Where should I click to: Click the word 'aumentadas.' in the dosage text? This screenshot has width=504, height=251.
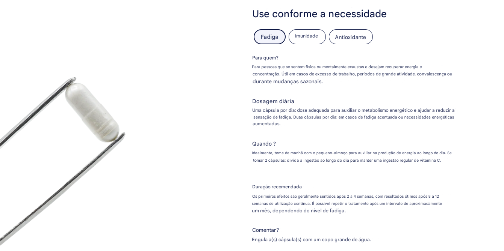(266, 124)
